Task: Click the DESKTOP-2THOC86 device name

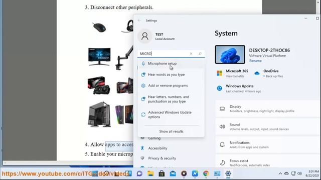Action: click(269, 50)
